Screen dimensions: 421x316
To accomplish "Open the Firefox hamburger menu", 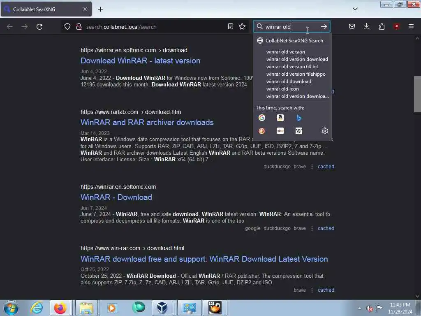I will click(x=411, y=26).
